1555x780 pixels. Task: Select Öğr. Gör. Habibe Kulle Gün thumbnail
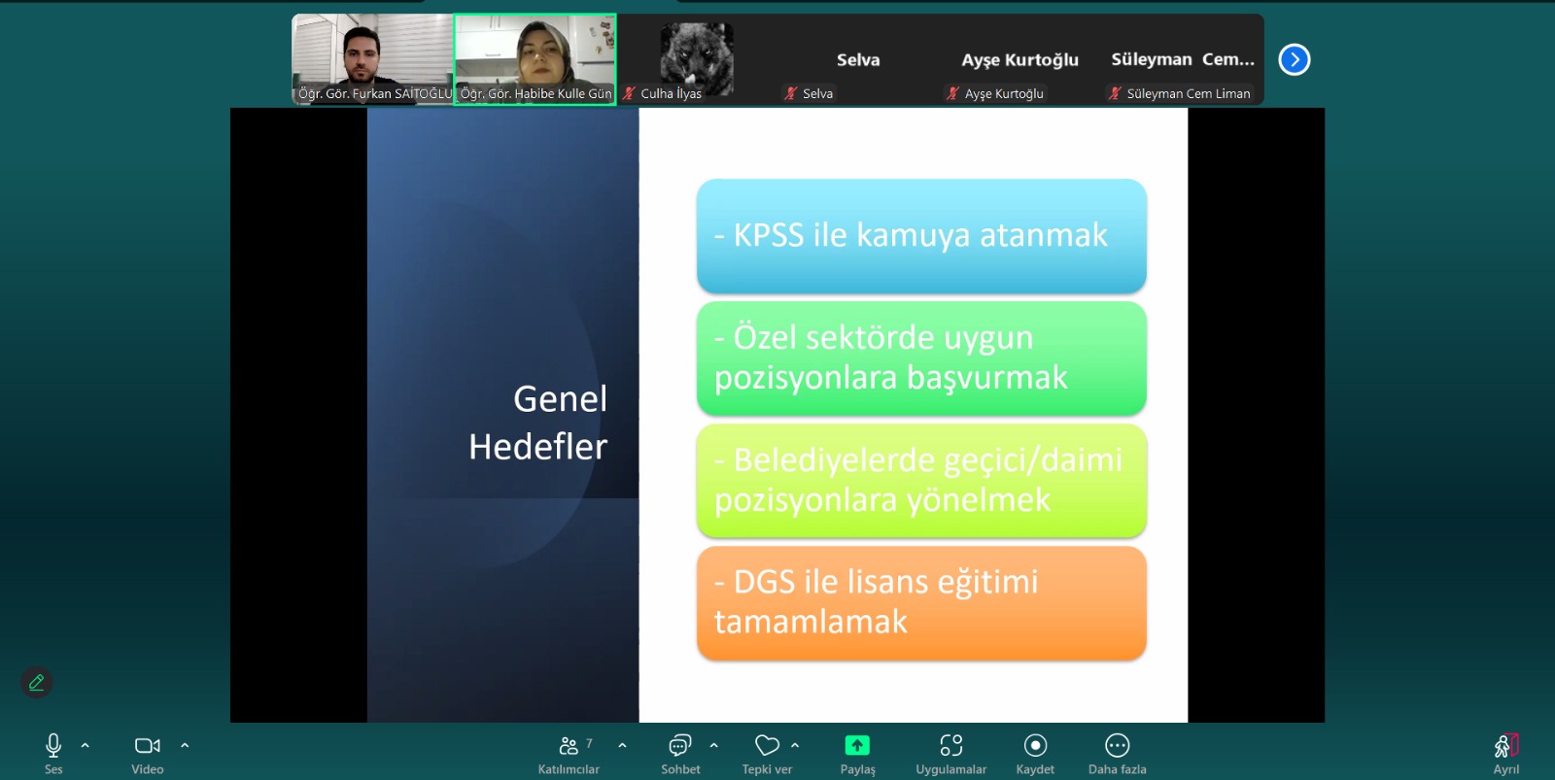pos(535,58)
